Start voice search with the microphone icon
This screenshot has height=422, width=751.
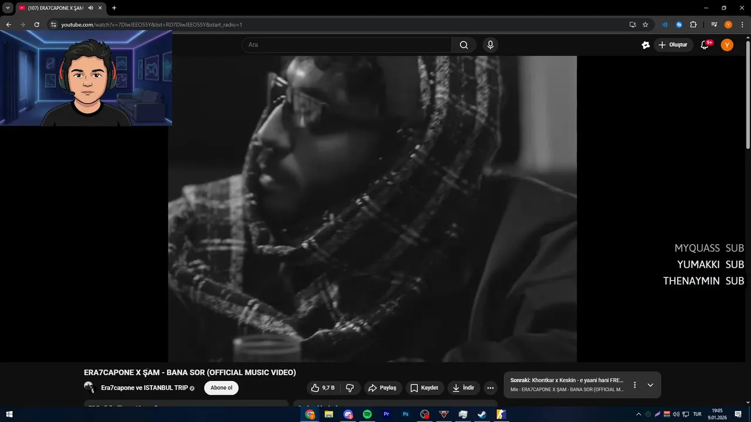(490, 45)
